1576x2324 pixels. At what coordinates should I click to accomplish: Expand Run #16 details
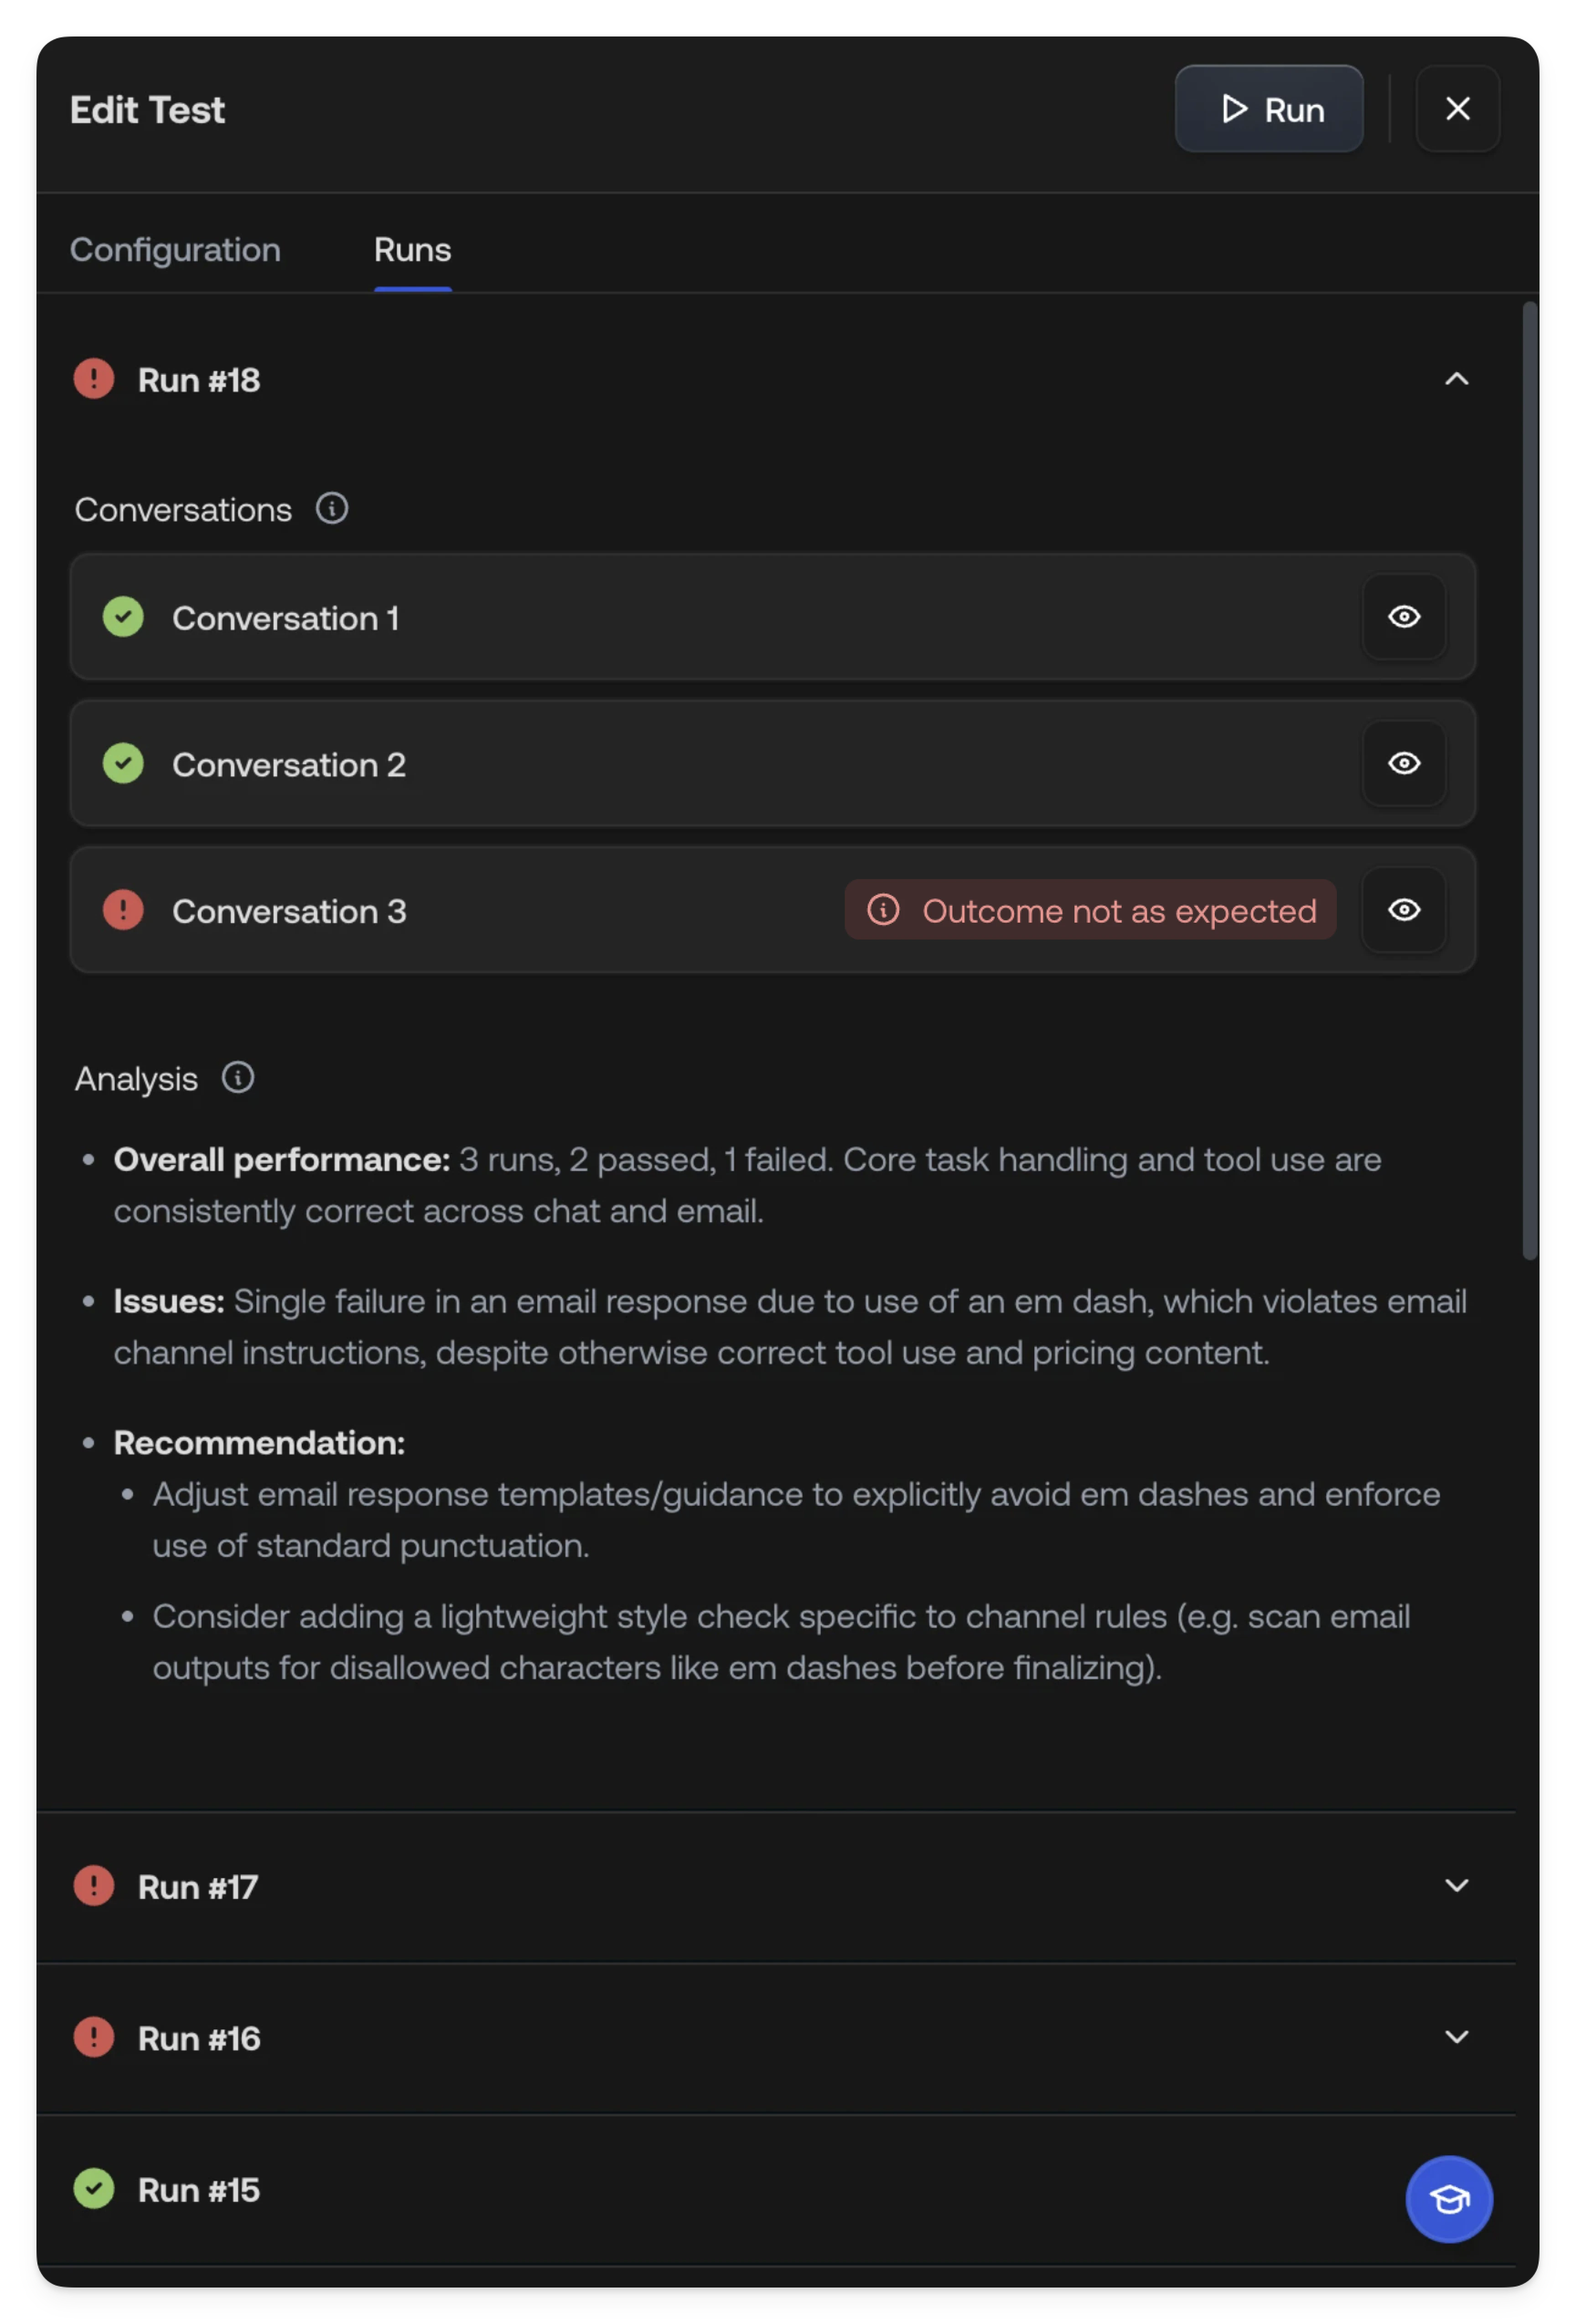click(1456, 2037)
